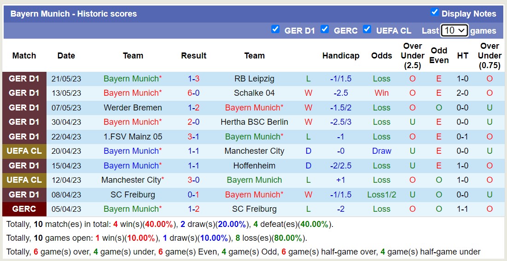This screenshot has width=507, height=261.
Task: Click the GERC match label
Action: [24, 209]
